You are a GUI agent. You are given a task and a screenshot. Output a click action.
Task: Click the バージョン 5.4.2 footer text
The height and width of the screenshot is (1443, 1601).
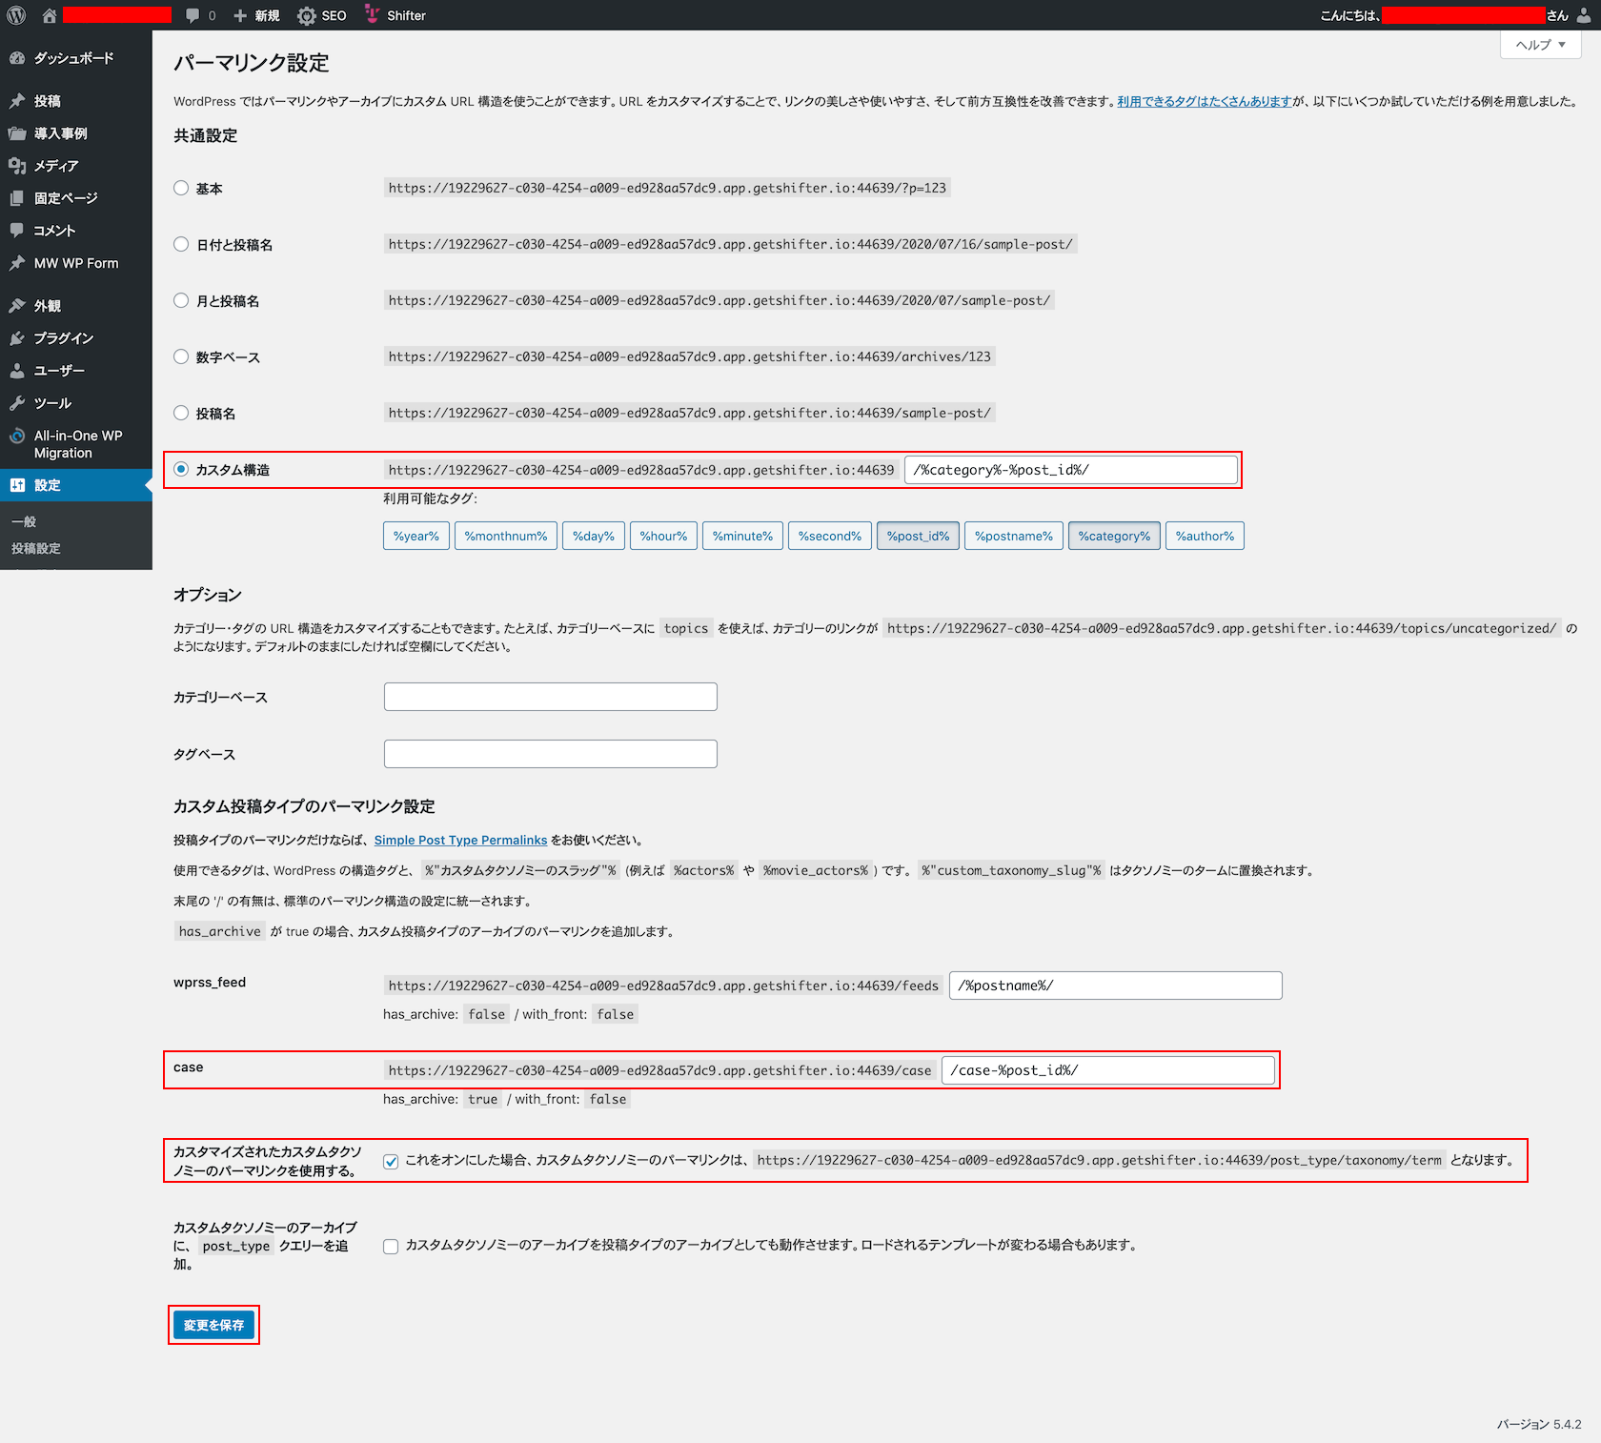pyautogui.click(x=1539, y=1424)
